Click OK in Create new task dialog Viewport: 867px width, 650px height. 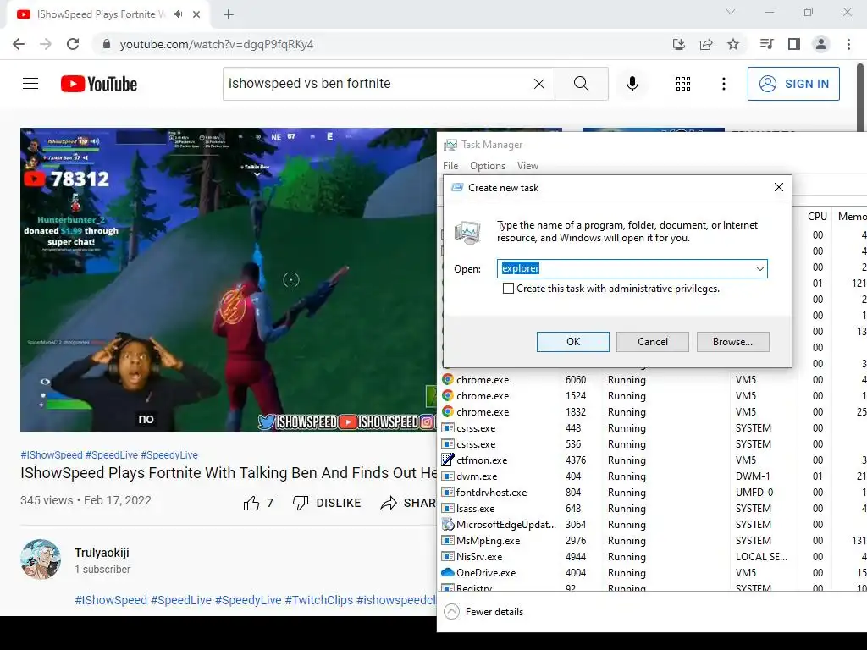(573, 342)
